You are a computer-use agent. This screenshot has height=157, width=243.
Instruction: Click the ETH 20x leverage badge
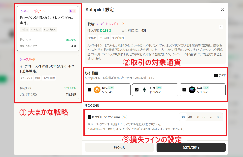pos(159,87)
